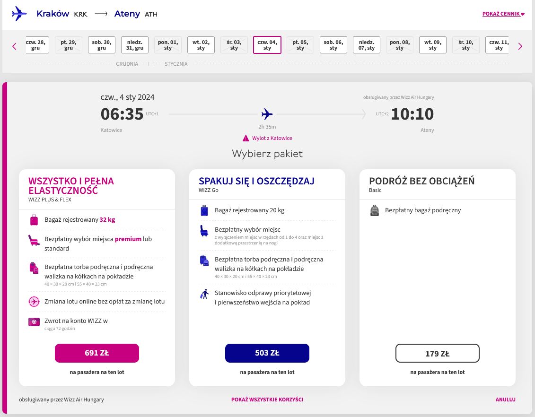535x417 pixels.
Task: Show earlier dates with the left arrow
Action: pyautogui.click(x=14, y=46)
